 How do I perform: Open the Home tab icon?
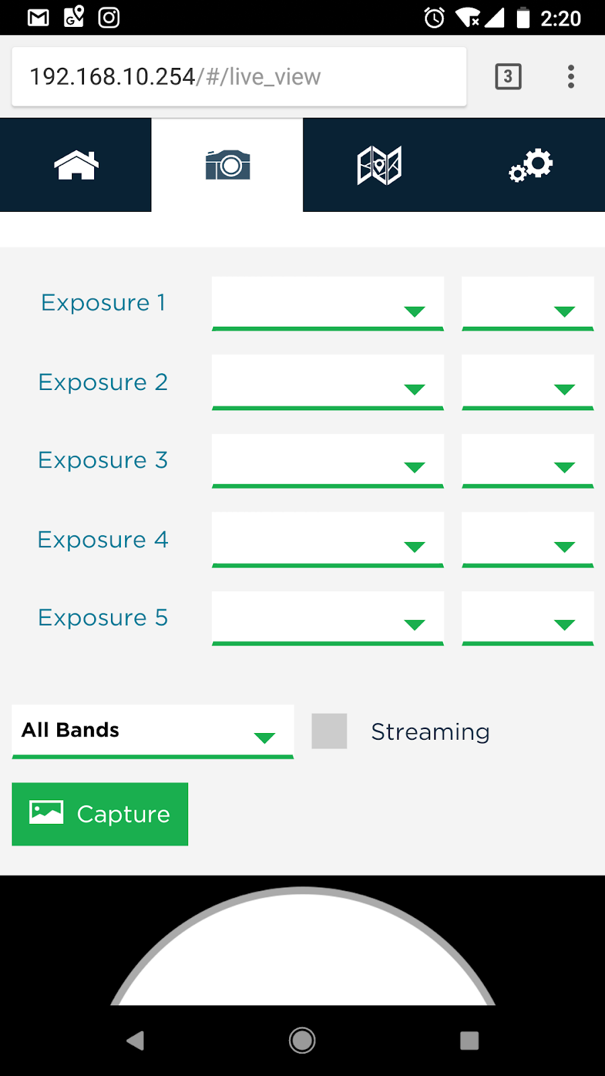click(x=76, y=165)
